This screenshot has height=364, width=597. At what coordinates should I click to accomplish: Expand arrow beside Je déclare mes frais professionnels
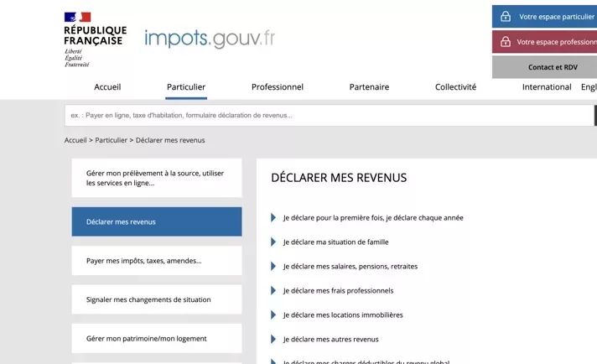[273, 290]
